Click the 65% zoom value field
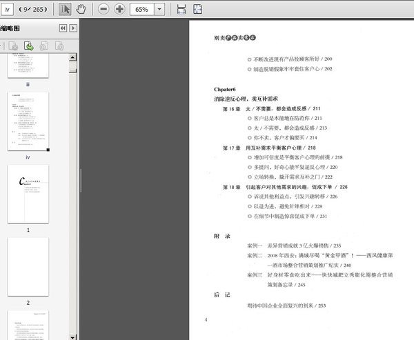This screenshot has height=340, width=414. tap(141, 10)
